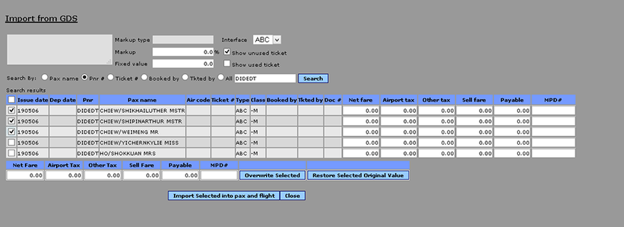The width and height of the screenshot is (624, 227).
Task: Toggle Show unused ticket checkbox
Action: tap(227, 52)
